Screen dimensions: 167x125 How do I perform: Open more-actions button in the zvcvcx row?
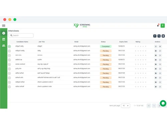pos(160,55)
